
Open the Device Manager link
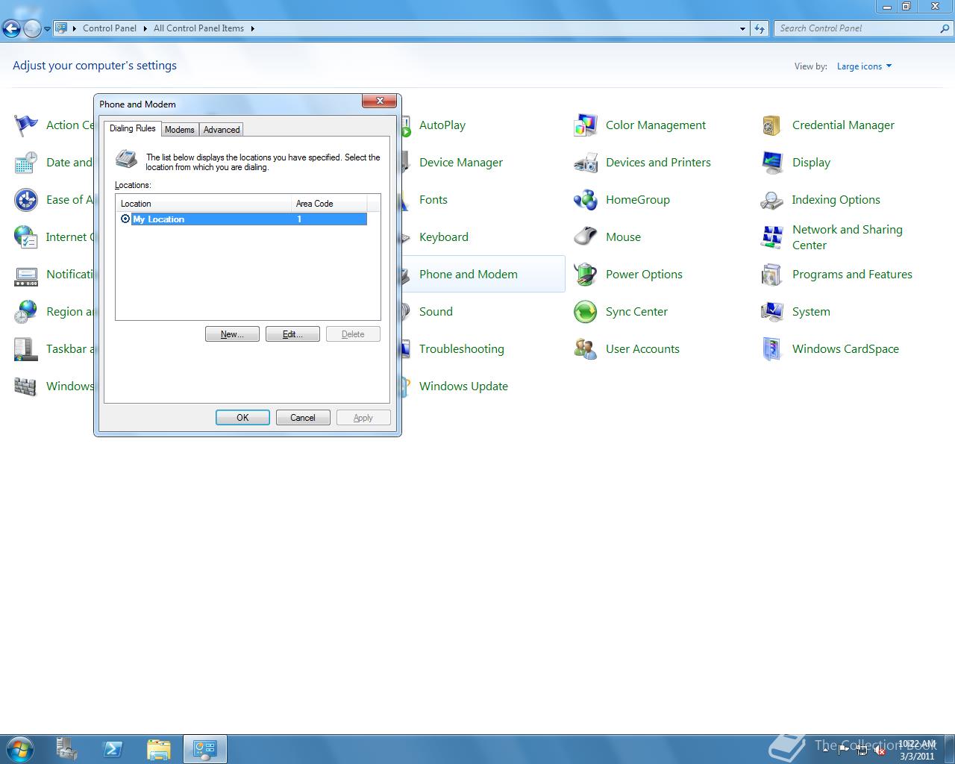click(x=461, y=163)
